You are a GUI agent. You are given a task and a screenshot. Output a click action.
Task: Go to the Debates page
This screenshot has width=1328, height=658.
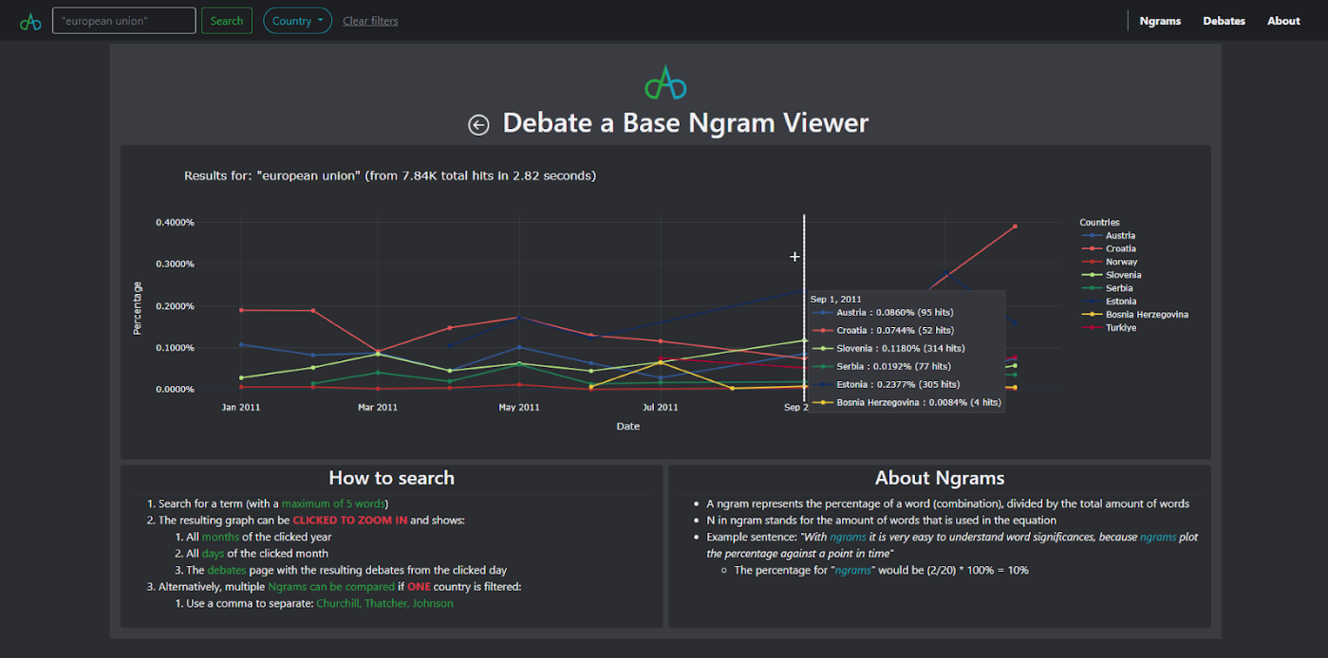[1224, 21]
